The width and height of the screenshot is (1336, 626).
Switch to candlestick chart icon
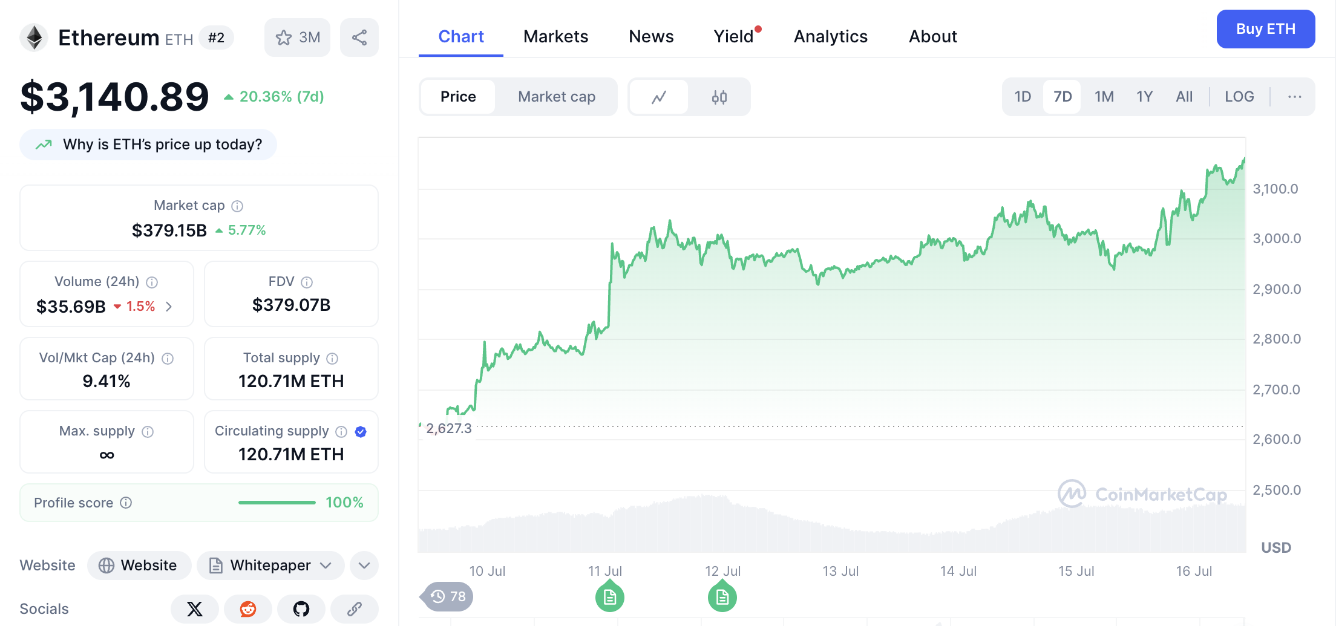click(719, 97)
